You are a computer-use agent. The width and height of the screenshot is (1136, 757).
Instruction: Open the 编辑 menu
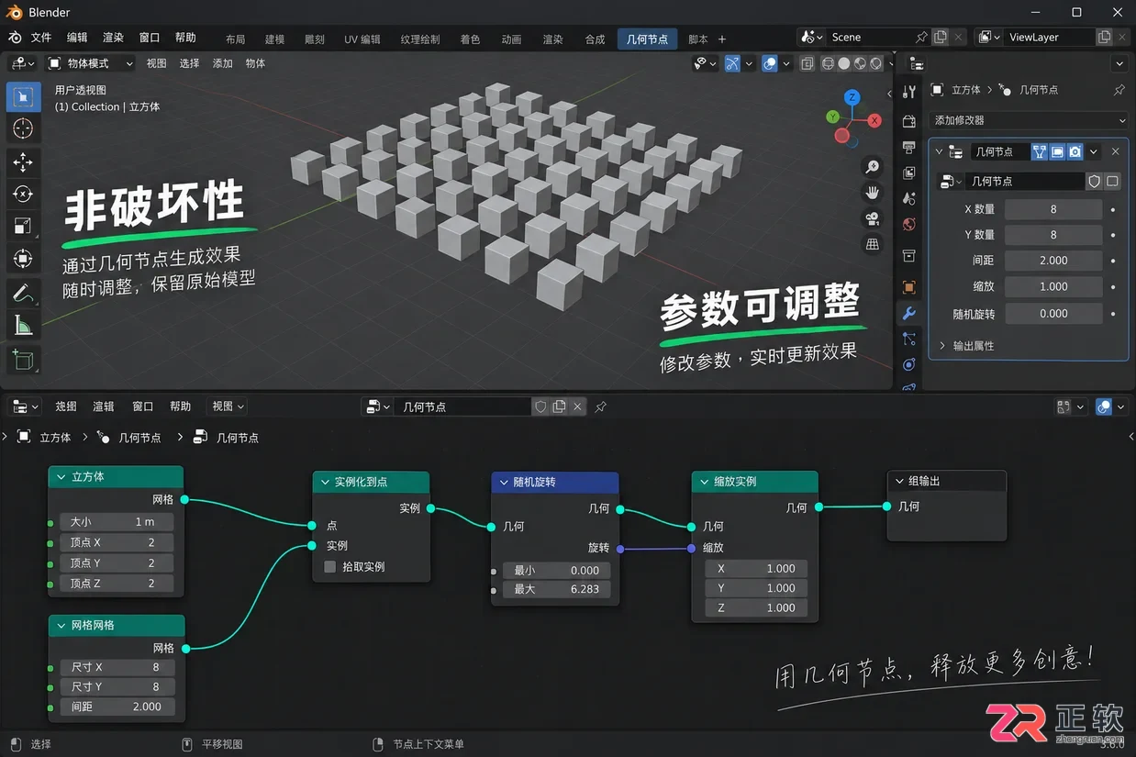point(77,38)
